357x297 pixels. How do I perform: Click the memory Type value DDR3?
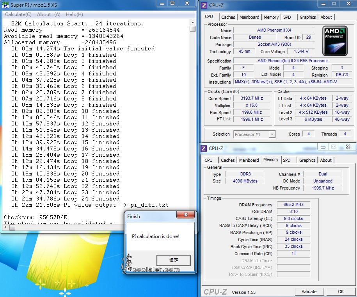coord(245,174)
